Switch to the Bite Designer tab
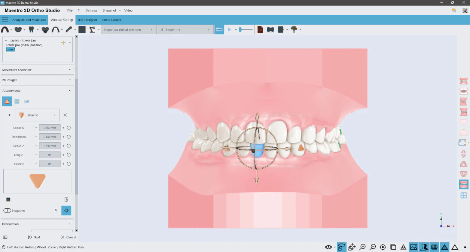470x252 pixels. [88, 20]
